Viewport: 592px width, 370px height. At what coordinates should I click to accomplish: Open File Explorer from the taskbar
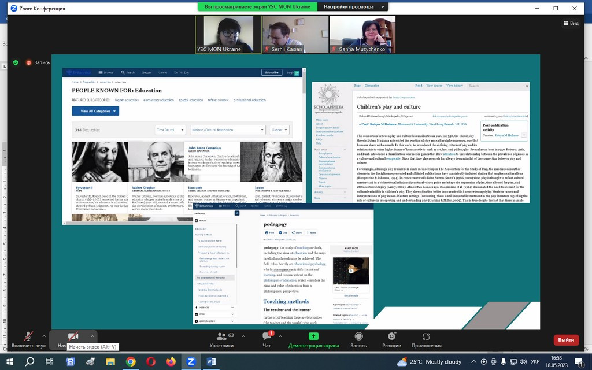[x=110, y=362]
